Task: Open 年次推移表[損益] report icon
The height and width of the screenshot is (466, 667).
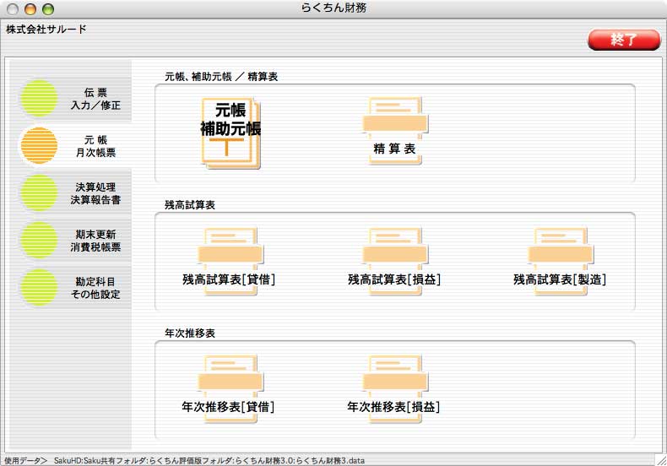Action: pos(394,389)
